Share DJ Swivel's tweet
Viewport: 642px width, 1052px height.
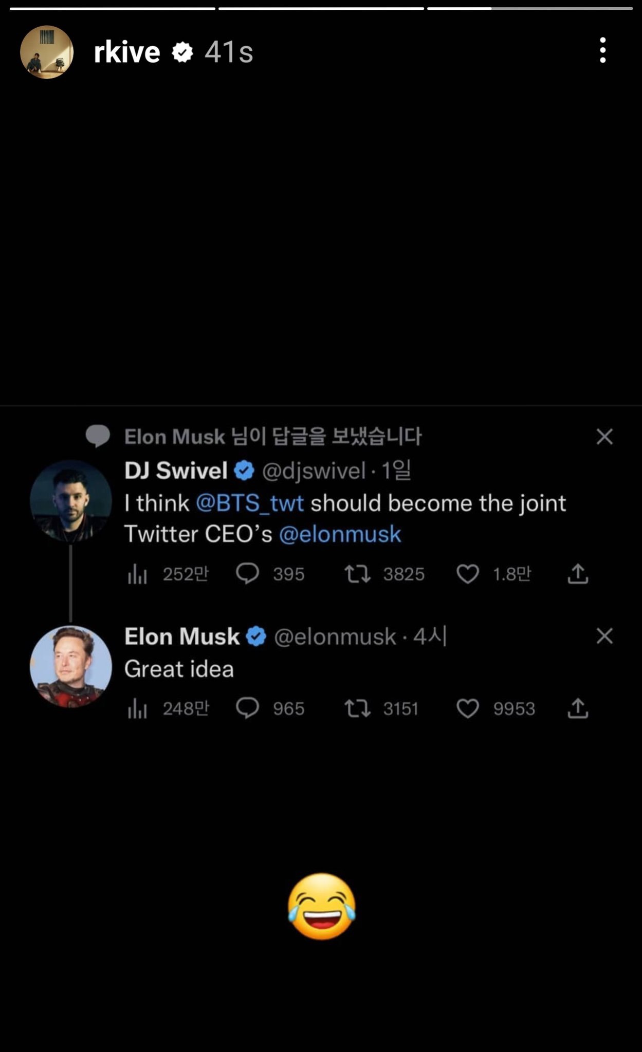coord(578,574)
